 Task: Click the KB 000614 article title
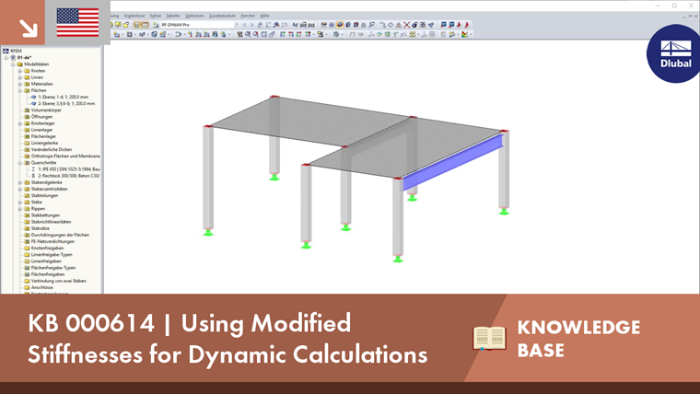(x=227, y=338)
